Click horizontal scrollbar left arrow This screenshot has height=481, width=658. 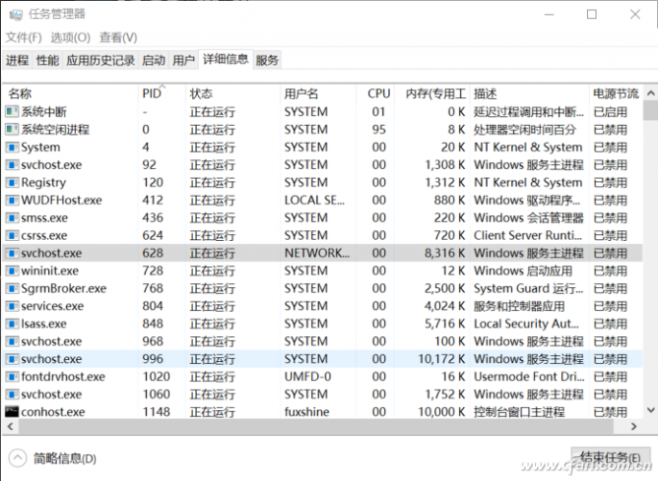tap(10, 426)
